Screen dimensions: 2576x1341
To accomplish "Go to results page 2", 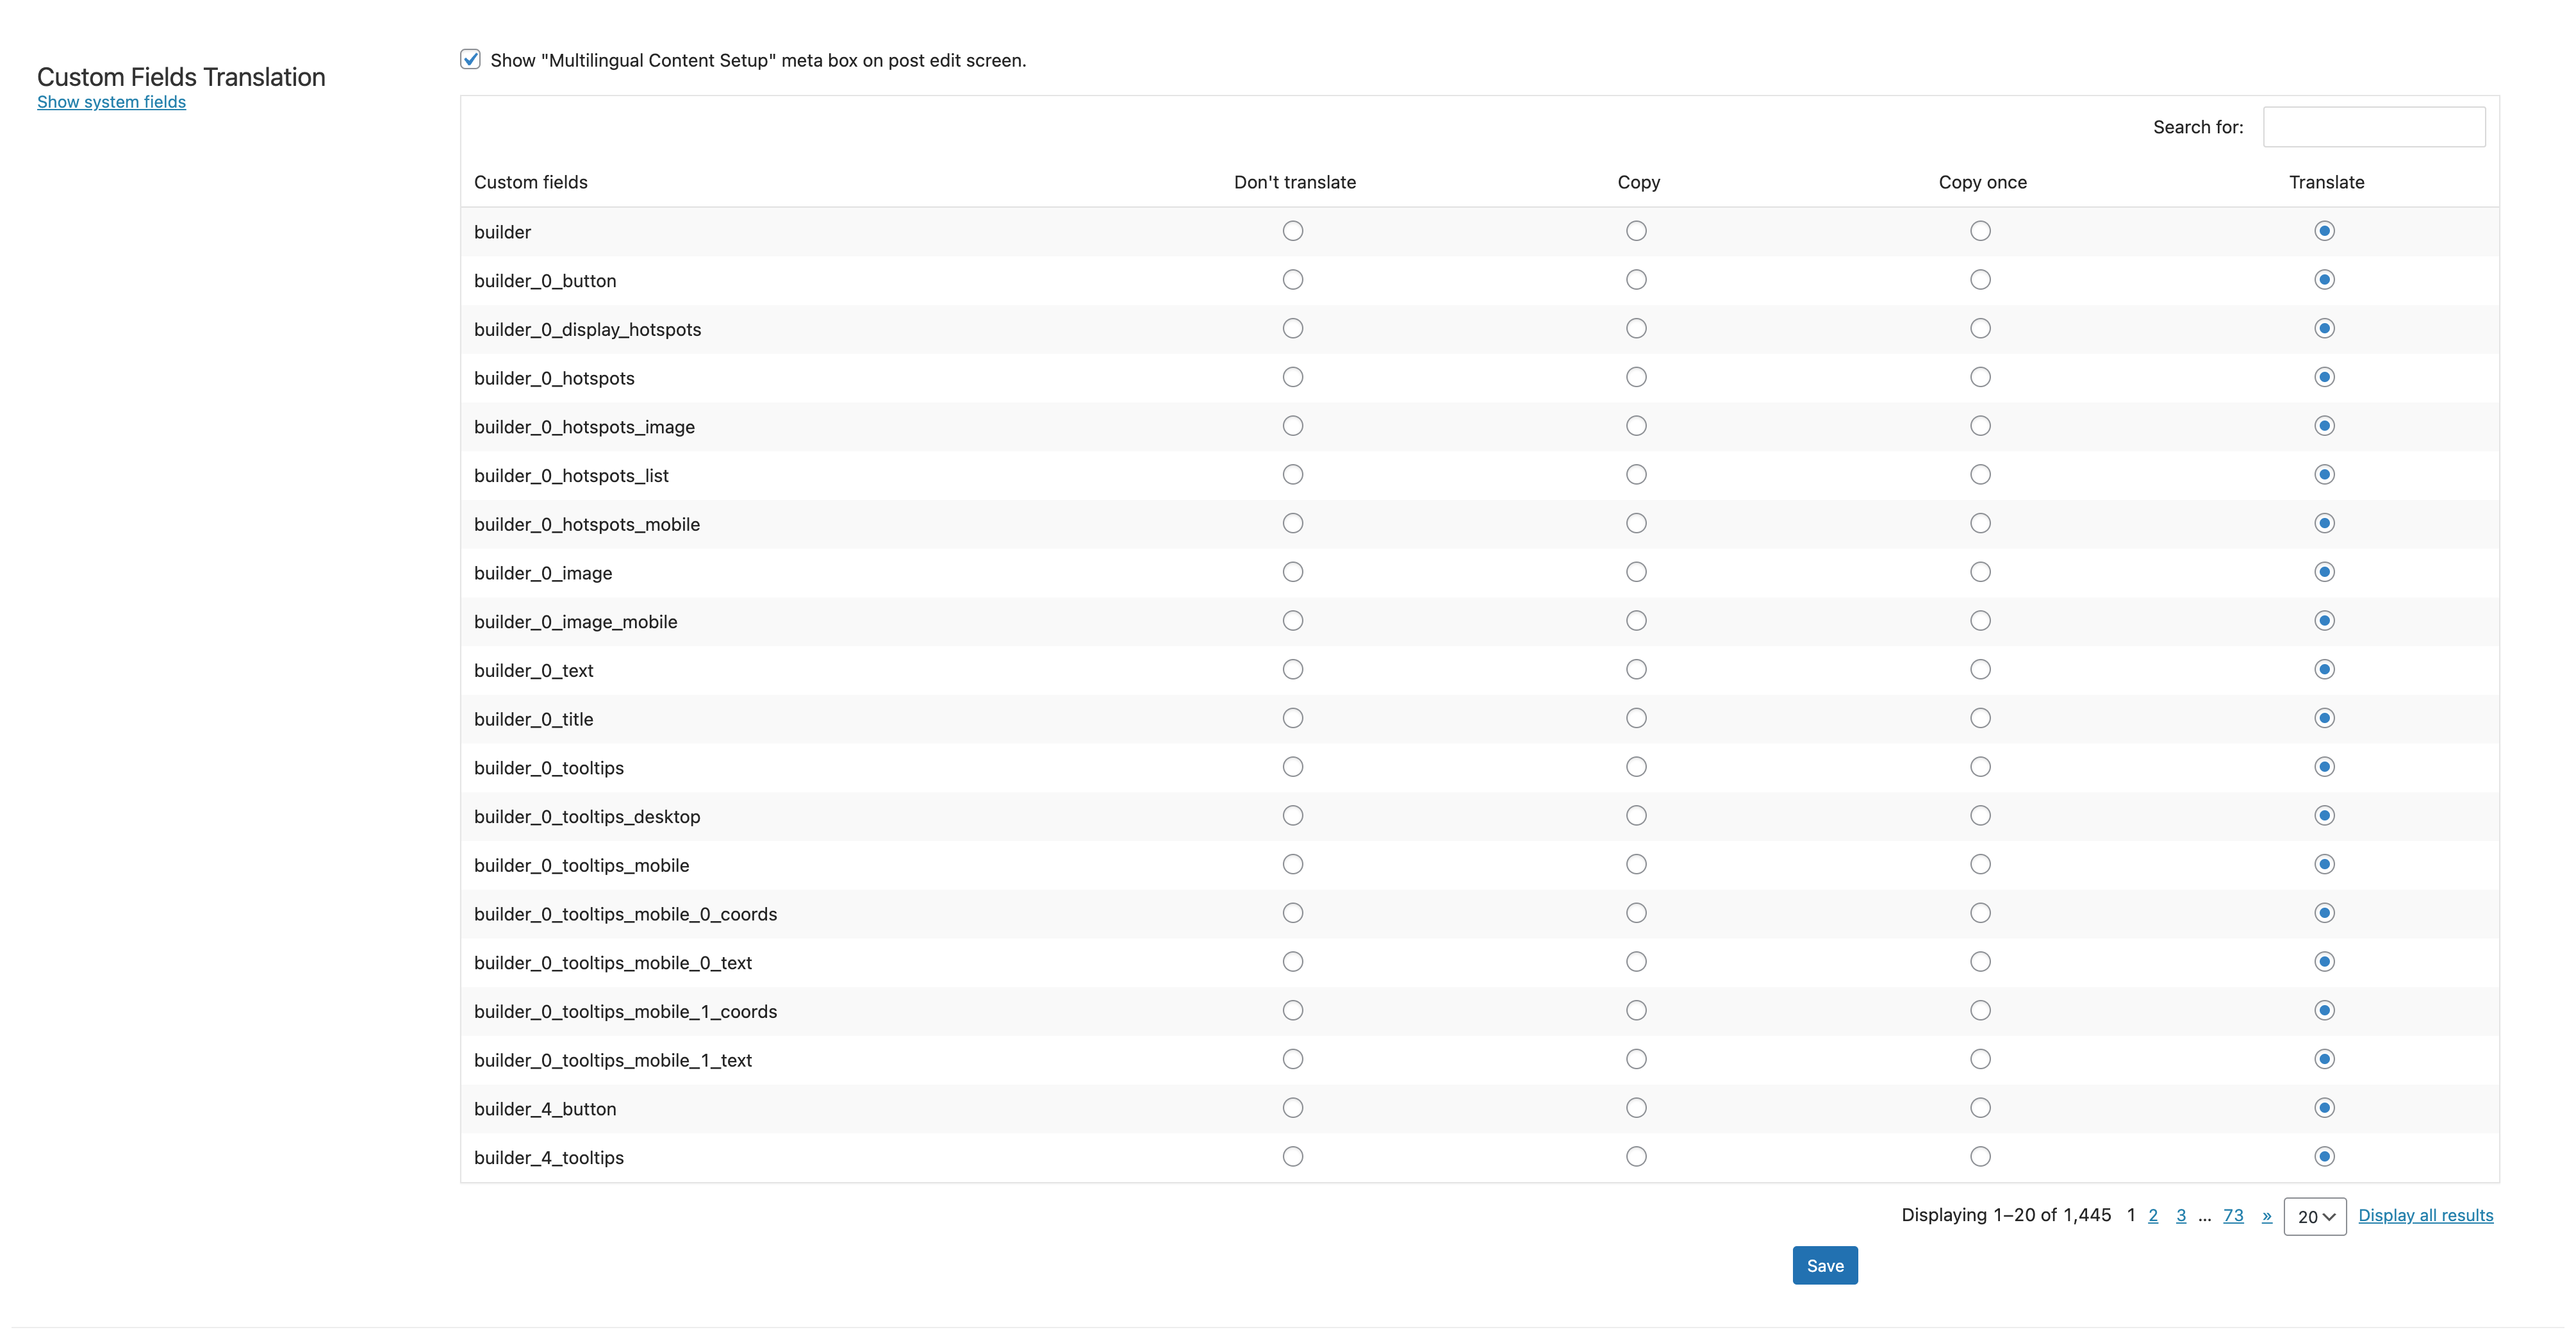I will [x=2153, y=1215].
